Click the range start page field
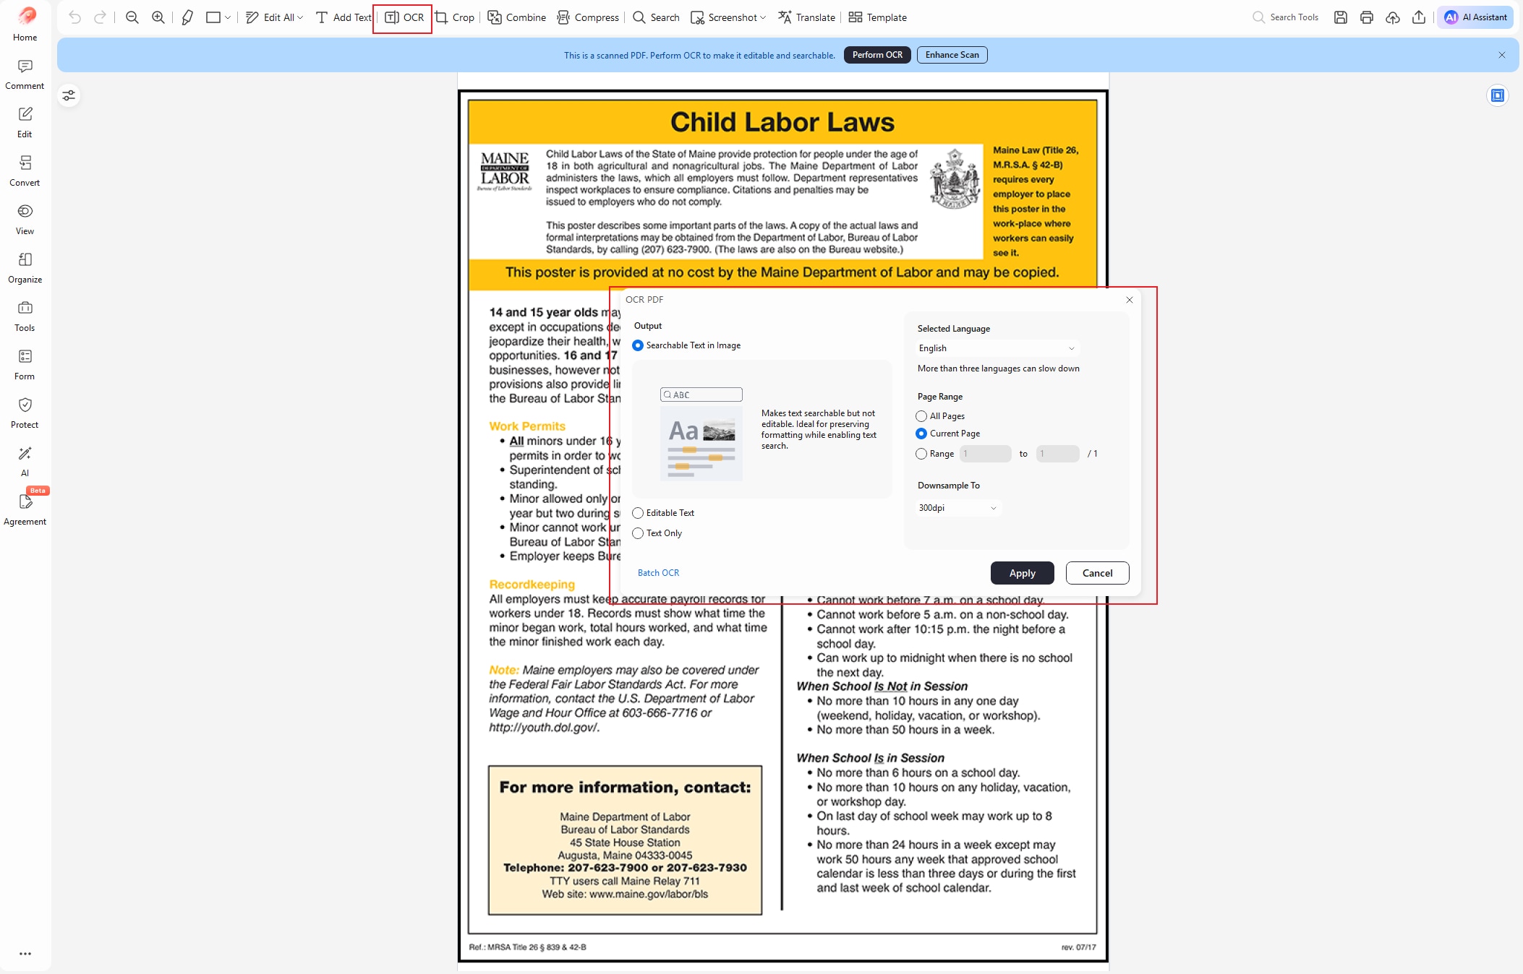 point(985,454)
